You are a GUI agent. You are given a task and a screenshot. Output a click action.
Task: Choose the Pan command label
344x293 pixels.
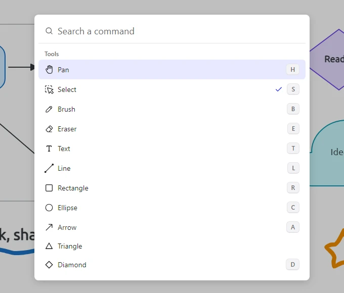[63, 70]
